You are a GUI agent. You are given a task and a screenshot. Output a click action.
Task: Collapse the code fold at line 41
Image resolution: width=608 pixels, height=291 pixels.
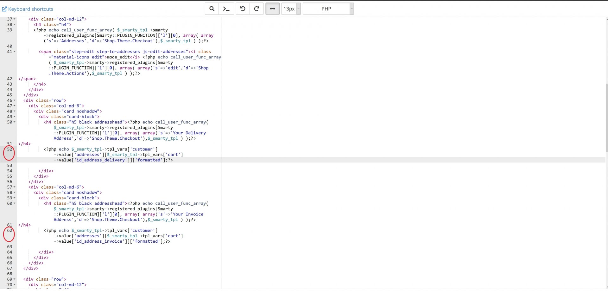point(15,52)
